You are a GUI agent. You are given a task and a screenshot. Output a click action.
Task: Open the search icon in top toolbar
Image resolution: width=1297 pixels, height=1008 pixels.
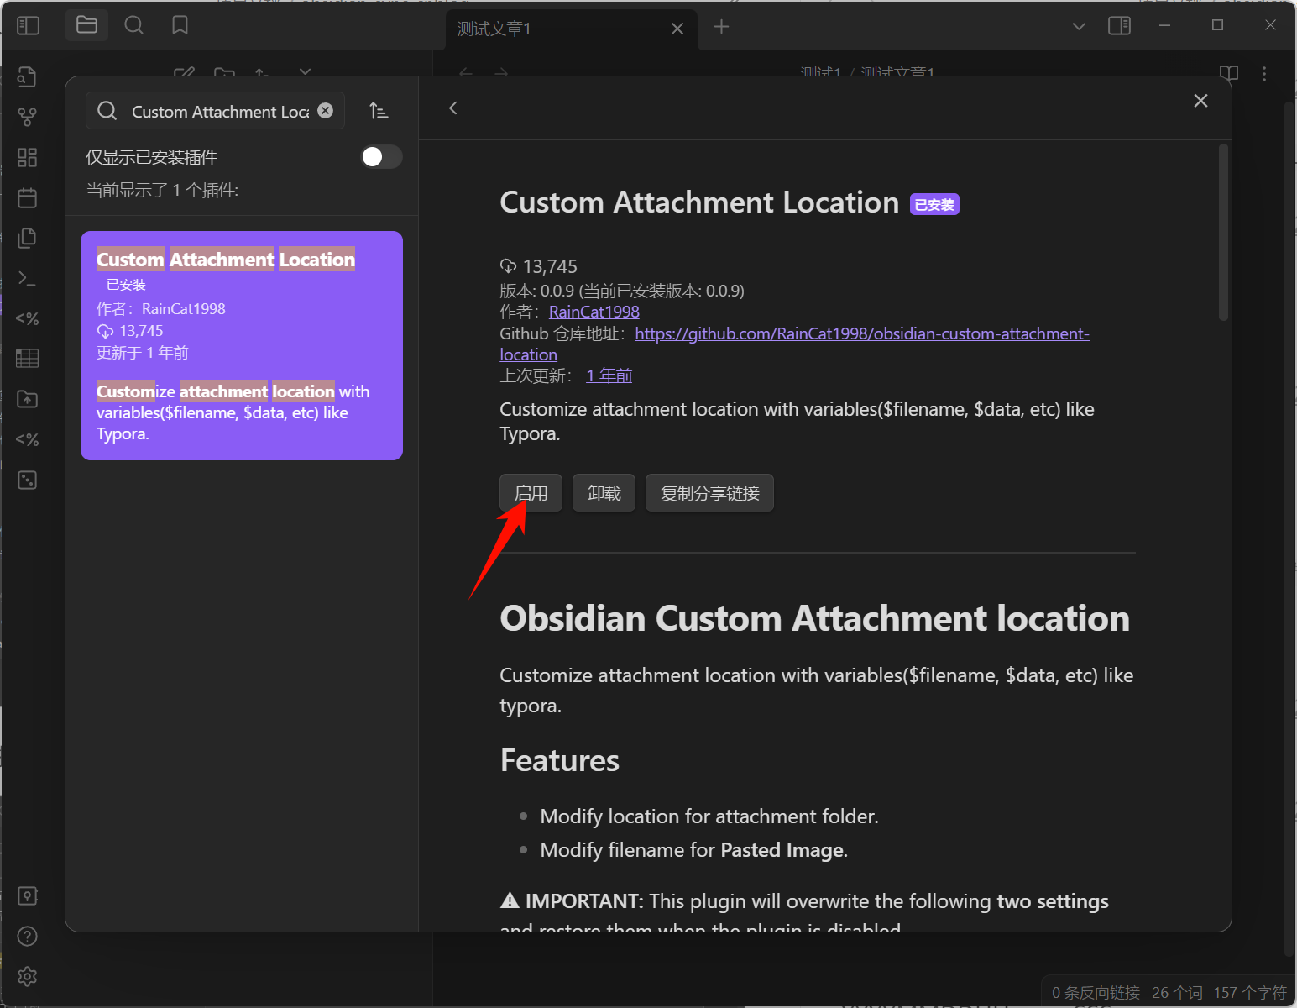click(133, 25)
